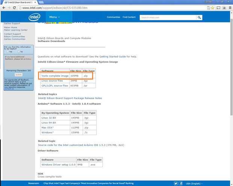Click the browser Back arrow

[4, 8]
